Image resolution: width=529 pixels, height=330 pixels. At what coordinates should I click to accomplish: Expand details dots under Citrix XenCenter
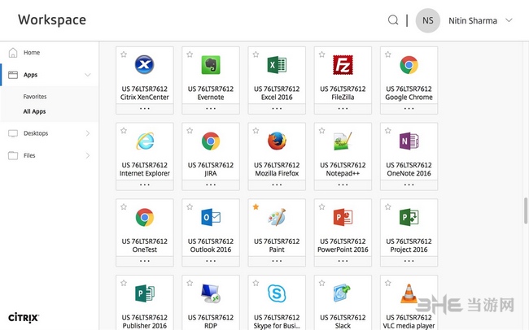point(145,109)
